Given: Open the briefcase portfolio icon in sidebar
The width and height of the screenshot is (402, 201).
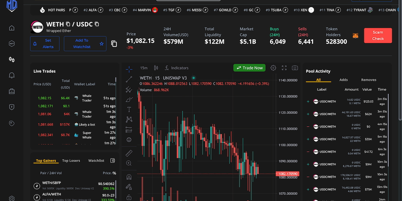Looking at the screenshot, I should tap(11, 91).
